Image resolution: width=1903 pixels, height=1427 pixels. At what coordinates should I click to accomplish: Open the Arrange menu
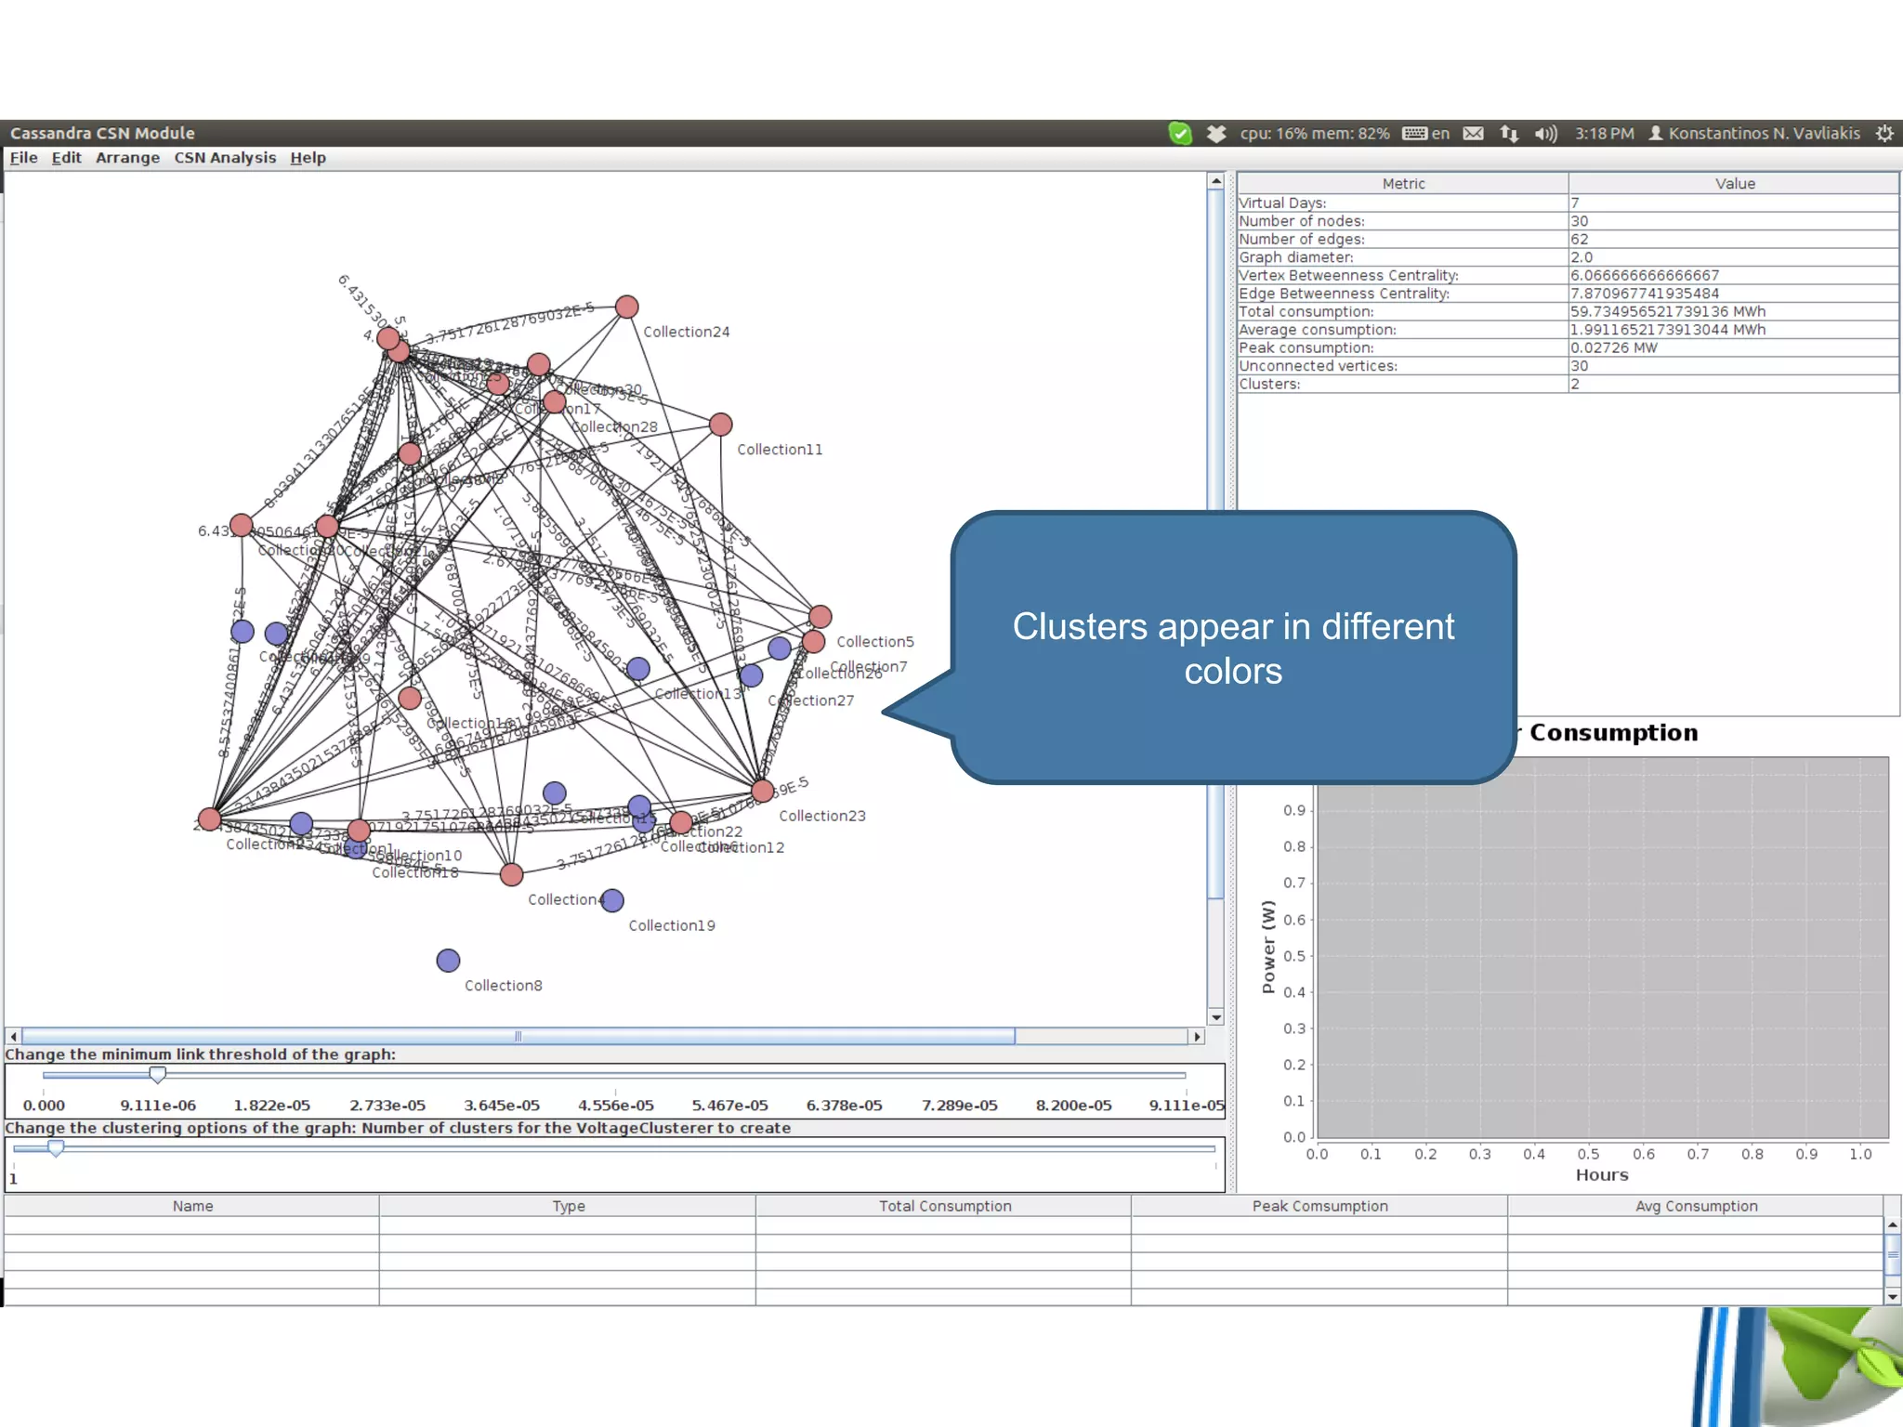click(127, 158)
